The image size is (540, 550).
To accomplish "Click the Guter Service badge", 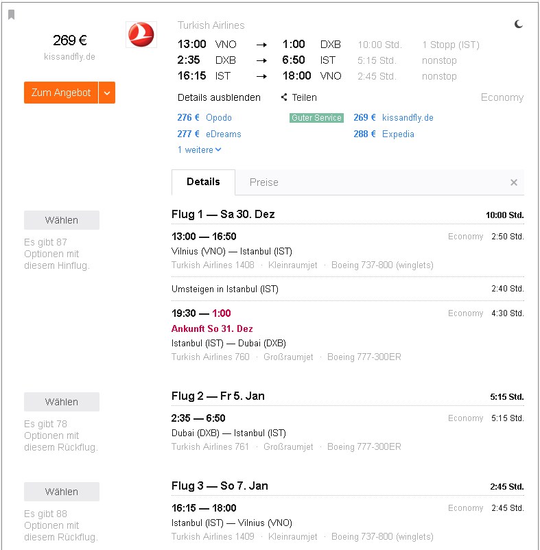I will [316, 118].
